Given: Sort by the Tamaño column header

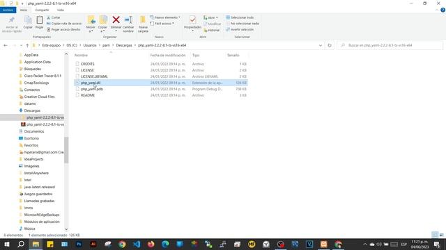Looking at the screenshot, I should (x=233, y=56).
